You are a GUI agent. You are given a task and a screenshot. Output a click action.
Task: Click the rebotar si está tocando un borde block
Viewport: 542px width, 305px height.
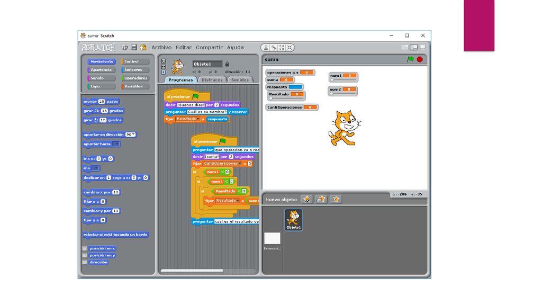coord(115,235)
